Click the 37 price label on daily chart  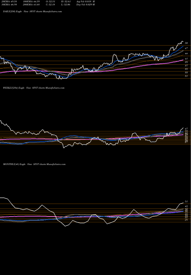tap(186, 66)
